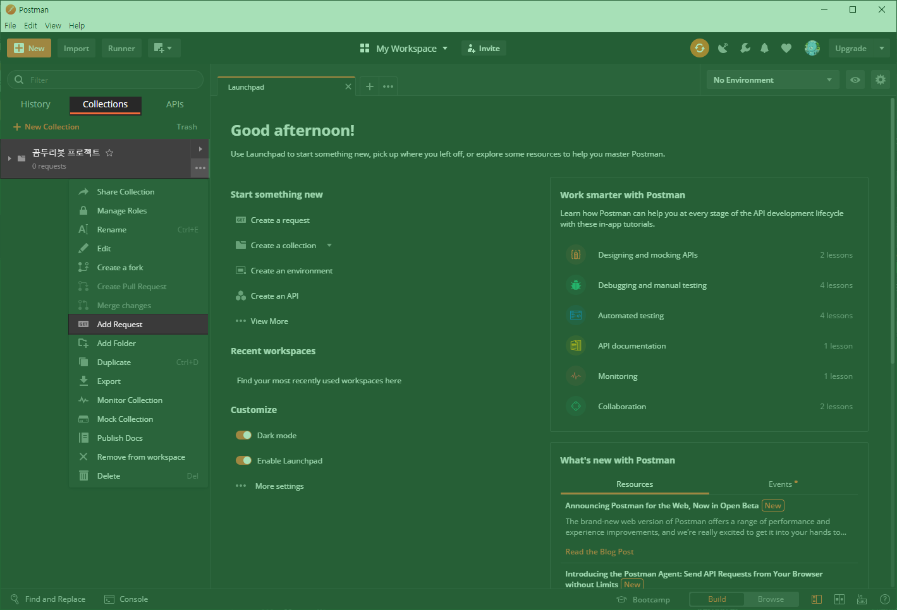
Task: Click the collections Filter search field
Action: (106, 80)
